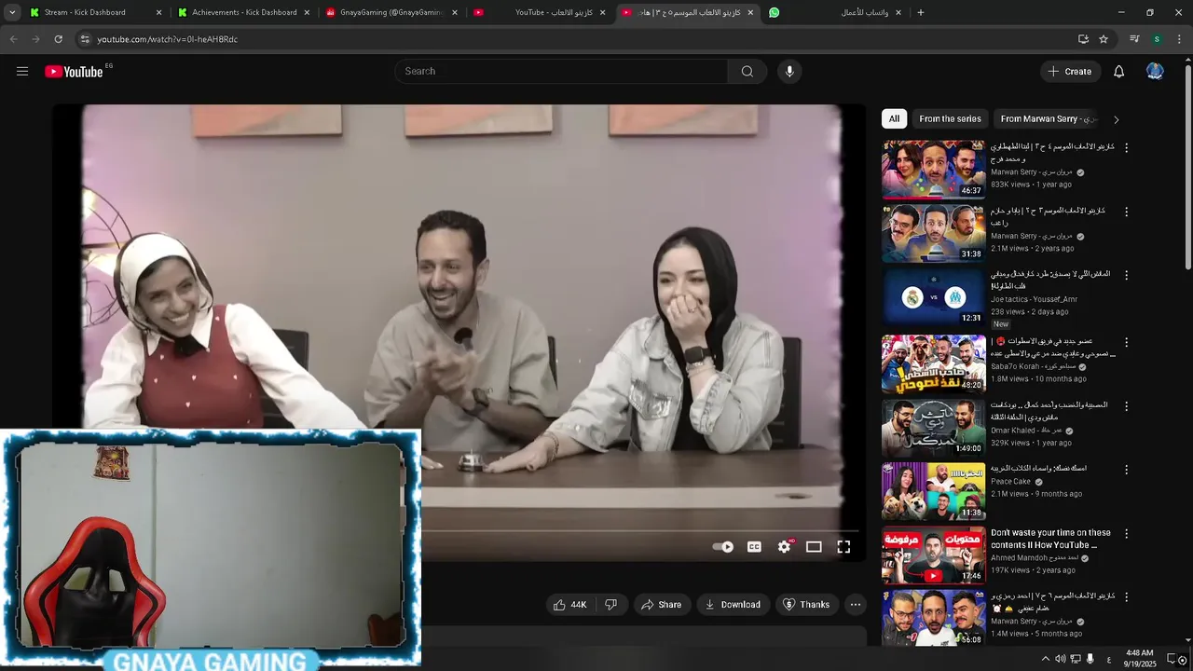The width and height of the screenshot is (1193, 671).
Task: Open options for the Omar Khaled video
Action: pyautogui.click(x=1126, y=407)
